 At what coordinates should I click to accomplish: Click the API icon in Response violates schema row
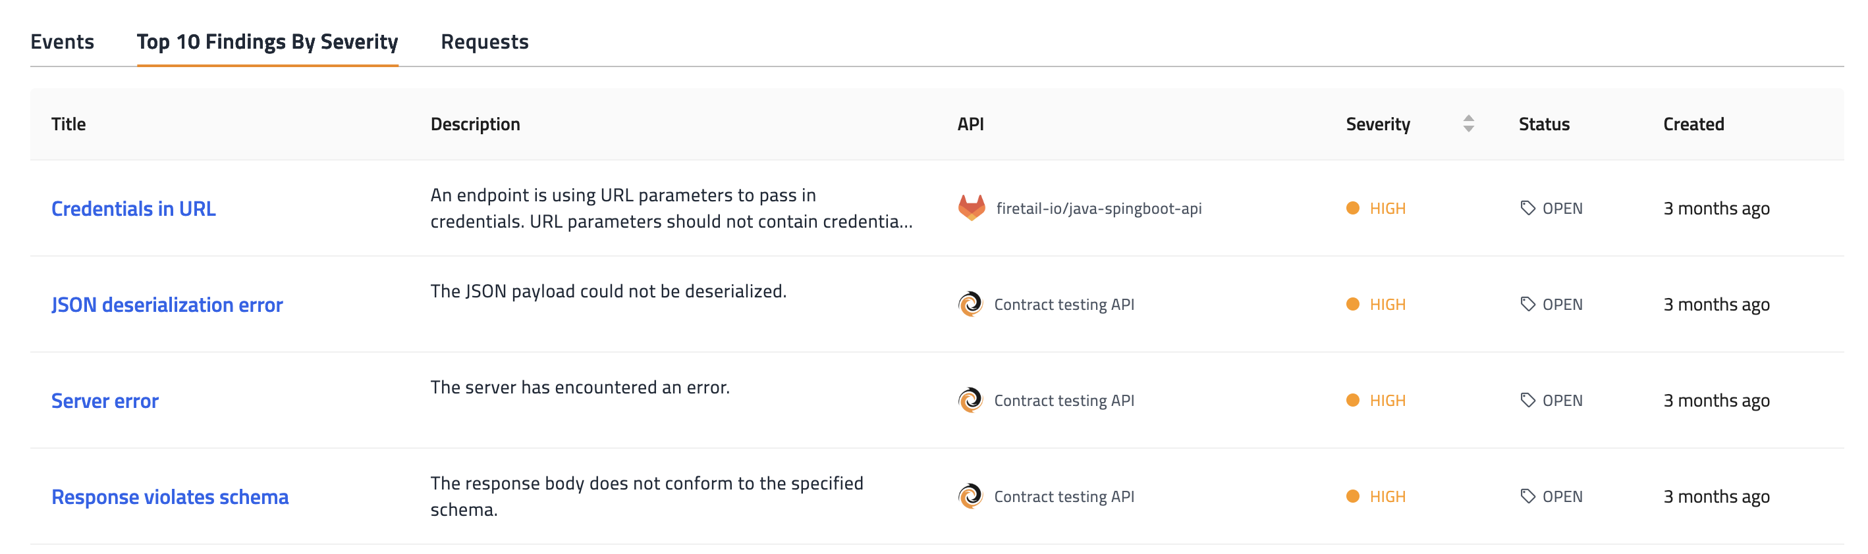point(970,497)
